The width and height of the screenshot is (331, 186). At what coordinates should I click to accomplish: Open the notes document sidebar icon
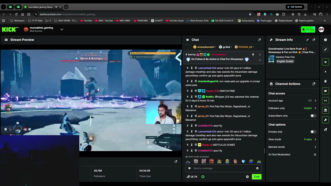coord(325,81)
